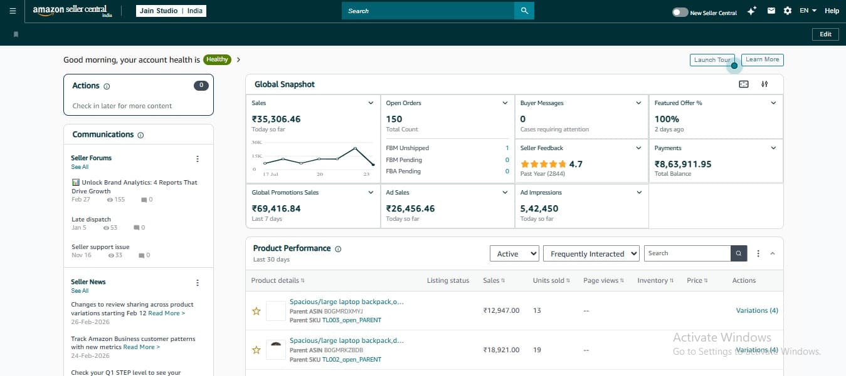Toggle the New Seller Central switch
This screenshot has width=846, height=376.
680,12
